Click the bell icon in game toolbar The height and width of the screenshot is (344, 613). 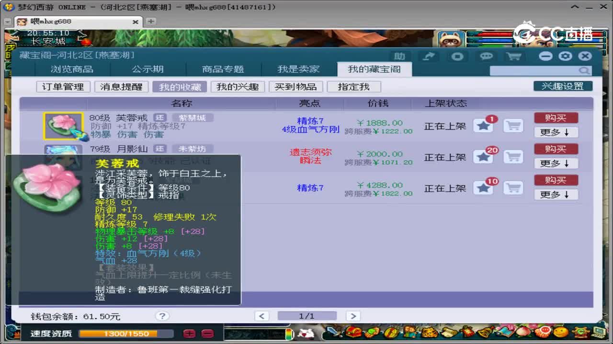pyautogui.click(x=485, y=332)
